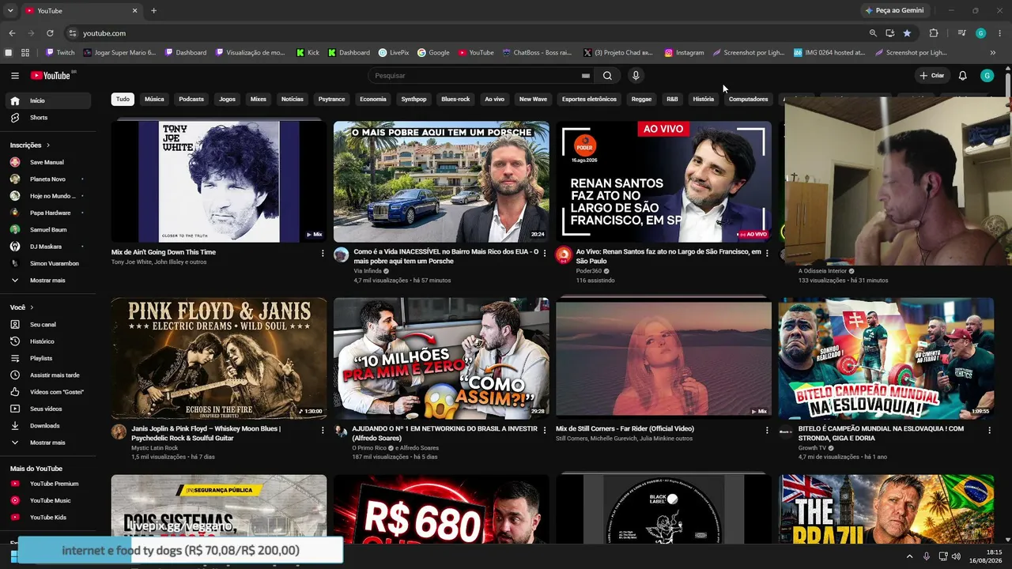Image resolution: width=1012 pixels, height=569 pixels.
Task: Click the page zoom magnifier in the address bar
Action: coord(873,33)
